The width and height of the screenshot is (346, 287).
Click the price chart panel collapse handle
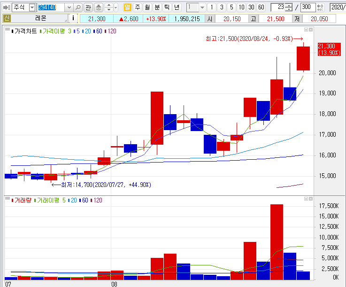coord(8,30)
